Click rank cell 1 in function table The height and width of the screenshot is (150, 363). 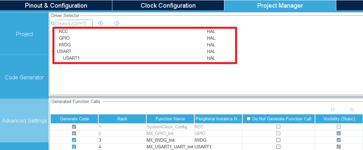122,127
